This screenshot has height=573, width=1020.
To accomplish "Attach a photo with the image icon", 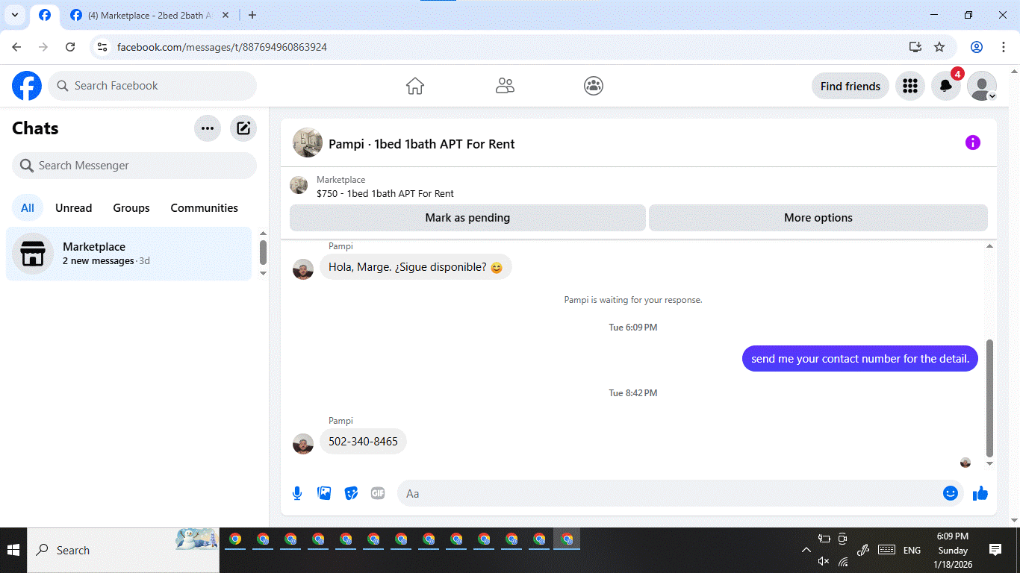I will [324, 493].
